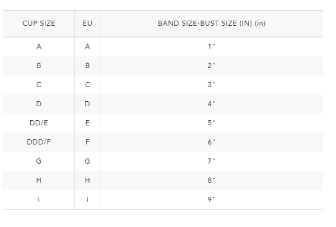Click the 5" measurement cell
This screenshot has height=227, width=336.
[x=211, y=123]
